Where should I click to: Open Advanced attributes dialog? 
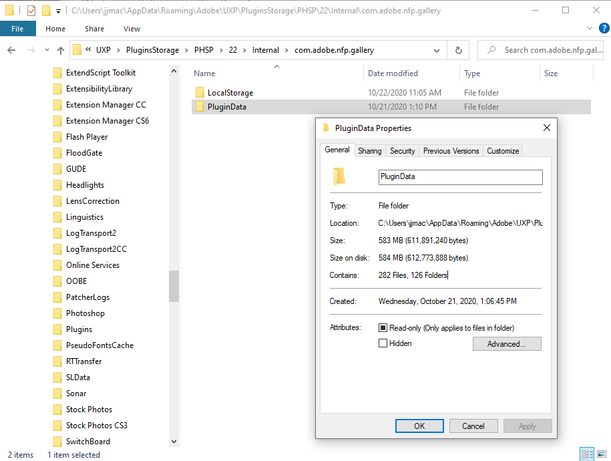click(x=507, y=344)
